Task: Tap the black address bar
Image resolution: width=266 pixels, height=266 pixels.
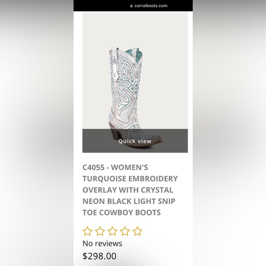Action: (133, 6)
